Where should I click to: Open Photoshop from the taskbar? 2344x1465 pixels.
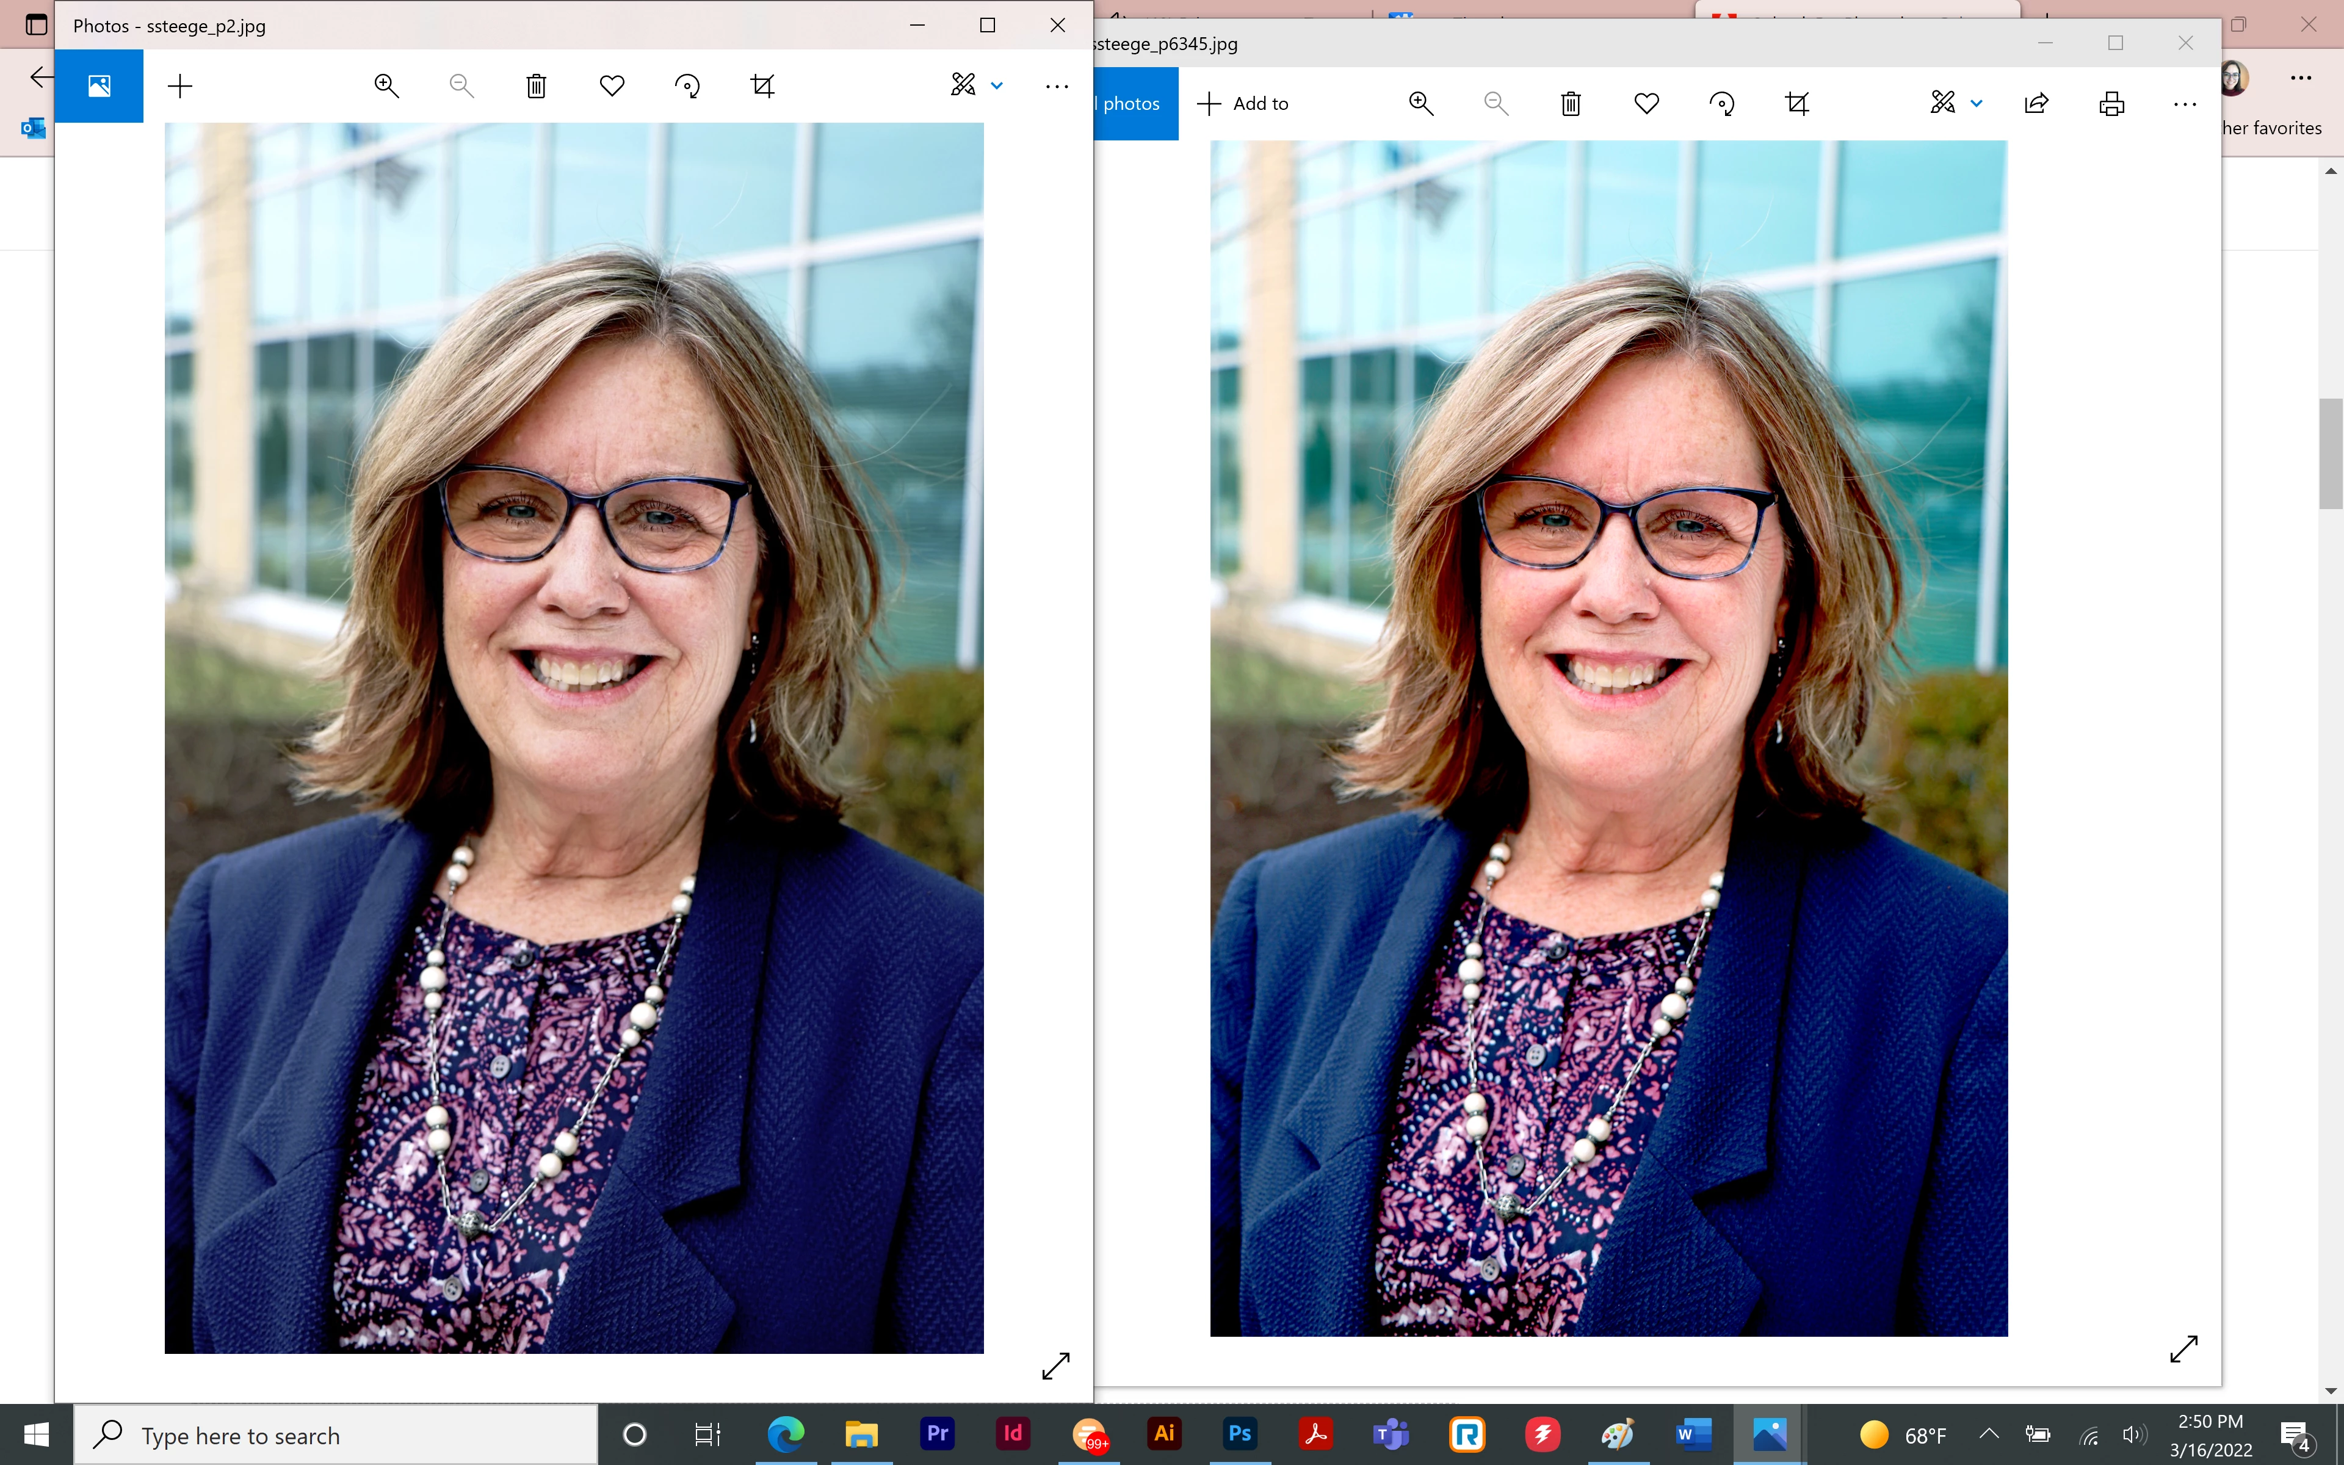(x=1240, y=1434)
